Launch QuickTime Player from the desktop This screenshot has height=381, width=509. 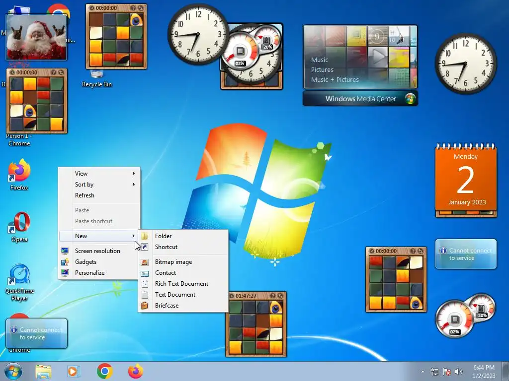click(19, 282)
